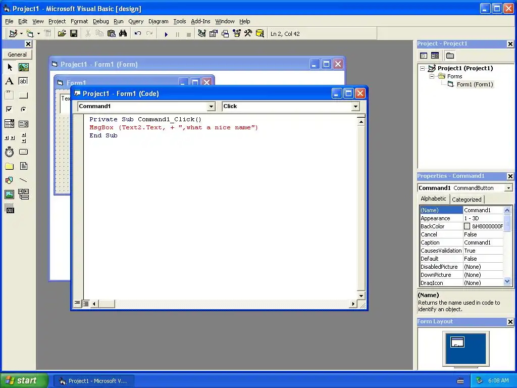Click the Undo toolbar icon
Screen dimensions: 517x388
[x=138, y=34]
